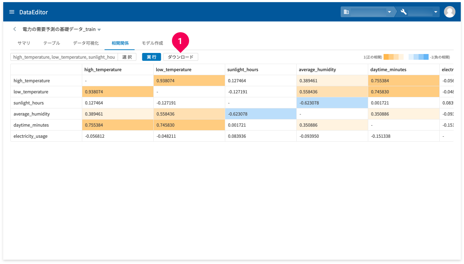Expand the organization dropdown arrow
Viewport: 464px width, 264px height.
point(389,12)
